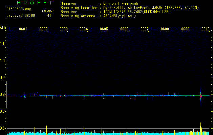Click the 0610 time marker
The image size is (213, 135).
(x=206, y=29)
